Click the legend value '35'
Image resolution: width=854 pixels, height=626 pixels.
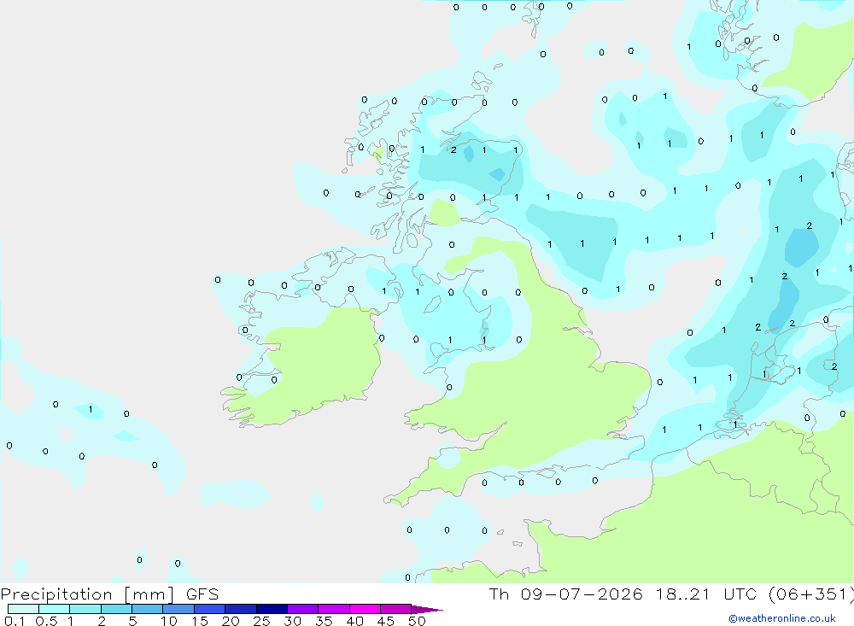(324, 621)
